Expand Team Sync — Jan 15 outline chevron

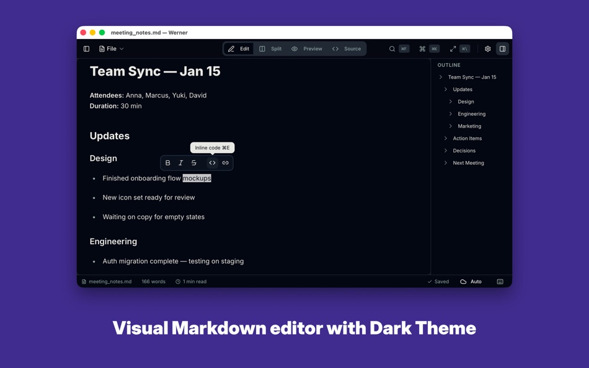441,77
